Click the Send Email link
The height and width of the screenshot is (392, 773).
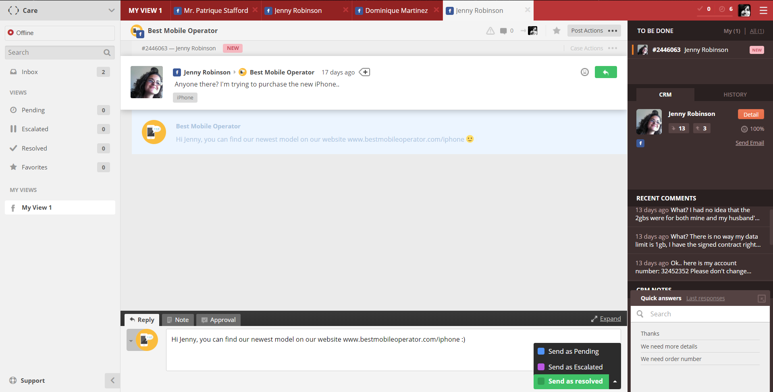click(x=750, y=143)
